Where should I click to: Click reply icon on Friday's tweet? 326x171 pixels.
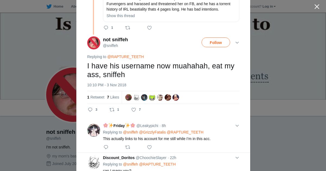(x=106, y=147)
